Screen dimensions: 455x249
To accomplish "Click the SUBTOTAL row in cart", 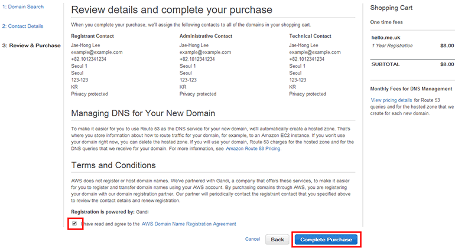I will (412, 64).
